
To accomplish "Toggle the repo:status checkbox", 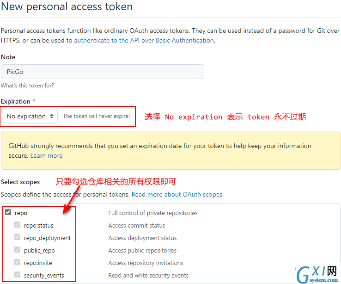I will 18,224.
